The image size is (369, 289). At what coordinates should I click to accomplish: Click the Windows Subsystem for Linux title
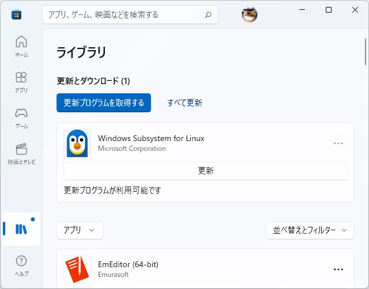(x=151, y=138)
